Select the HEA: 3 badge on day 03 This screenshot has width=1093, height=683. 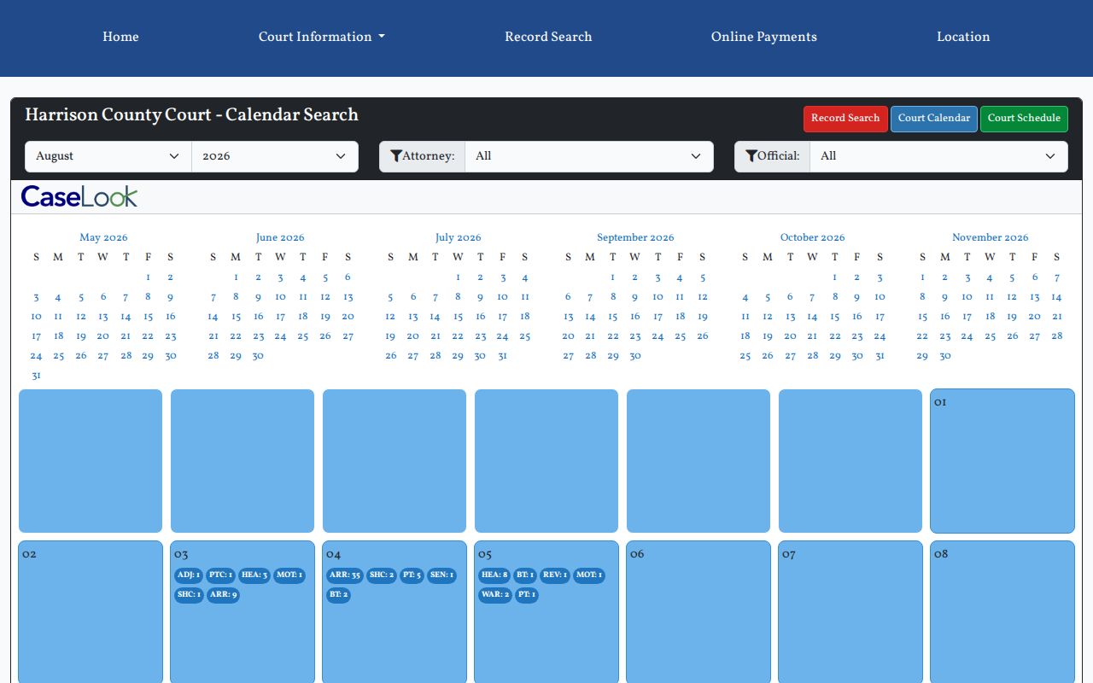[254, 575]
